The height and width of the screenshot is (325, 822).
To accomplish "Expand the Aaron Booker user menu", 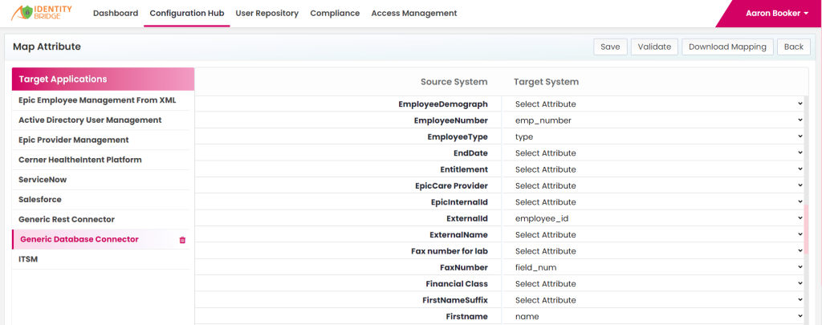I will pyautogui.click(x=777, y=14).
